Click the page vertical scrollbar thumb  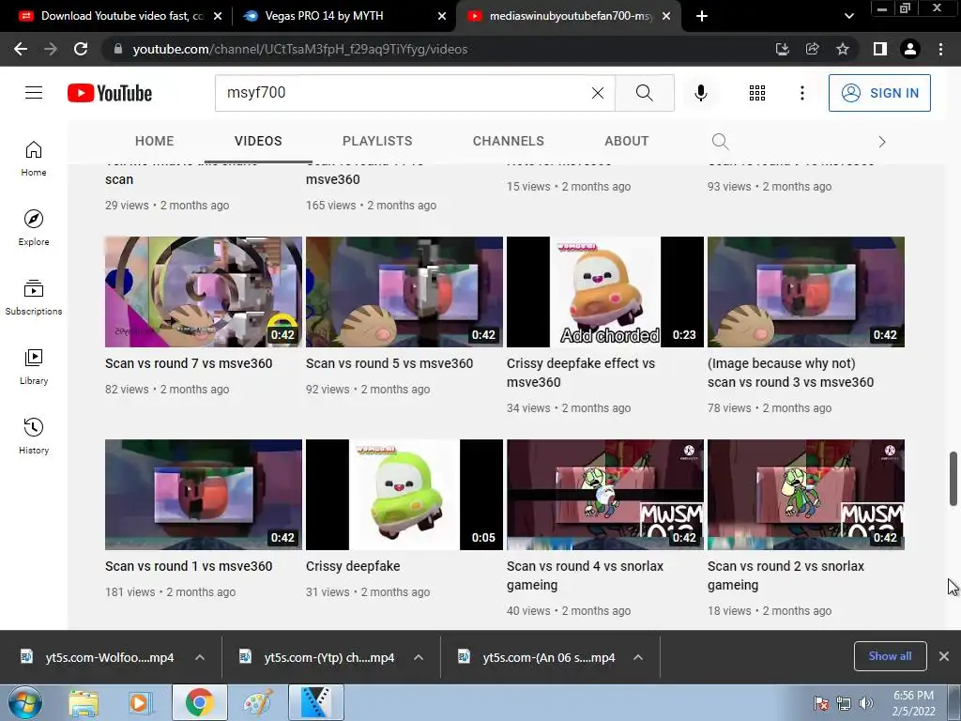(953, 479)
